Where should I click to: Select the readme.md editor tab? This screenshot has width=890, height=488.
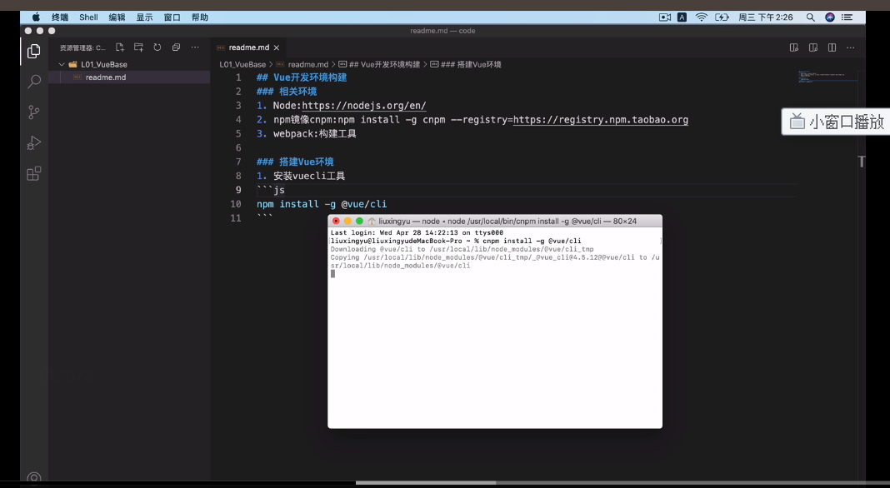tap(248, 47)
